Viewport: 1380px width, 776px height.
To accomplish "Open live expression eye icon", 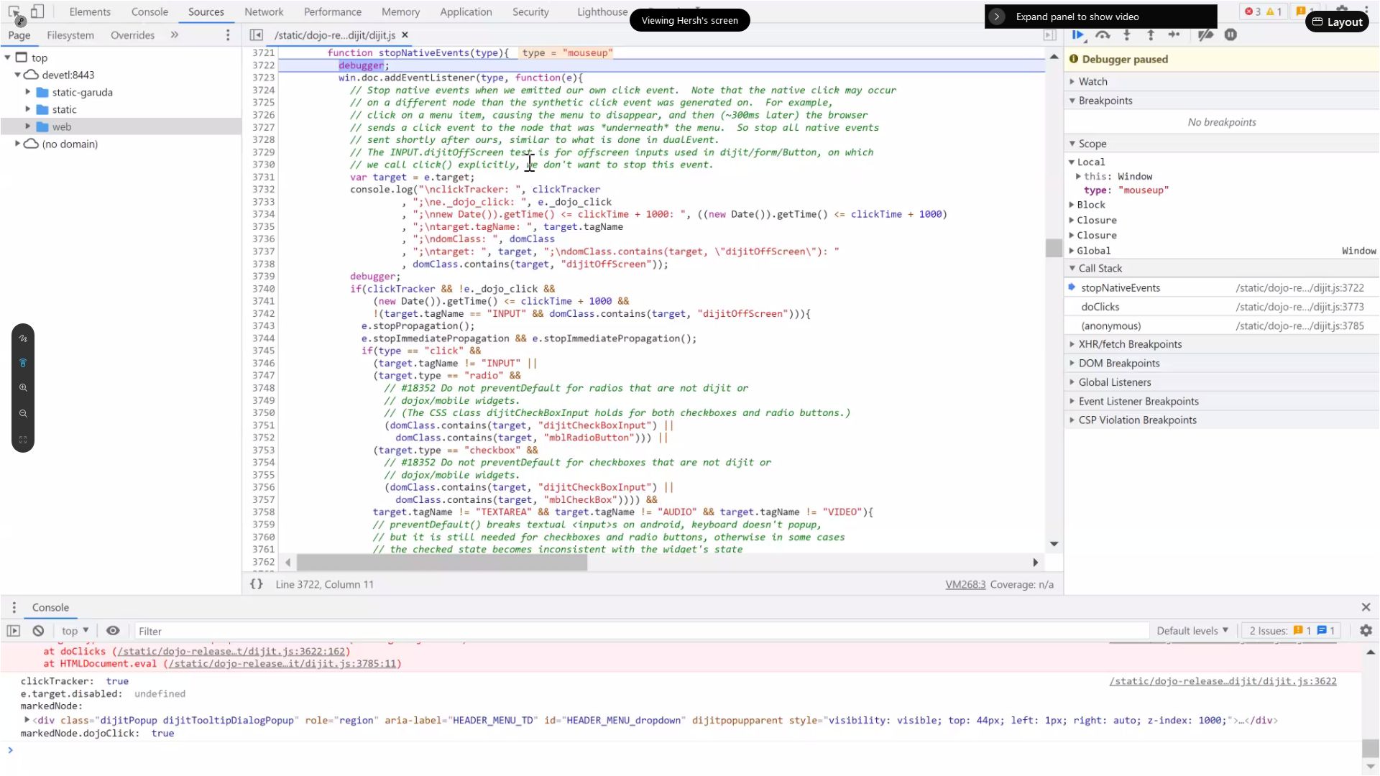I will coord(113,631).
